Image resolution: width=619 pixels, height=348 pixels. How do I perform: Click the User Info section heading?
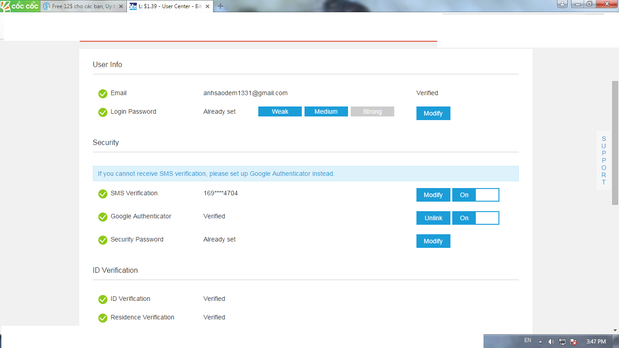pyautogui.click(x=107, y=64)
